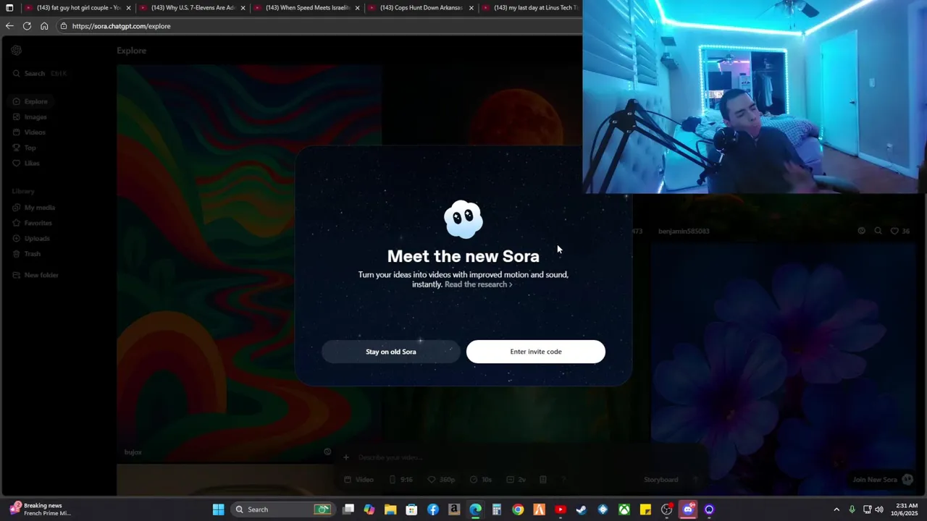Viewport: 927px width, 521px height.
Task: Close the fat guy hot girl couple tab
Action: [128, 8]
